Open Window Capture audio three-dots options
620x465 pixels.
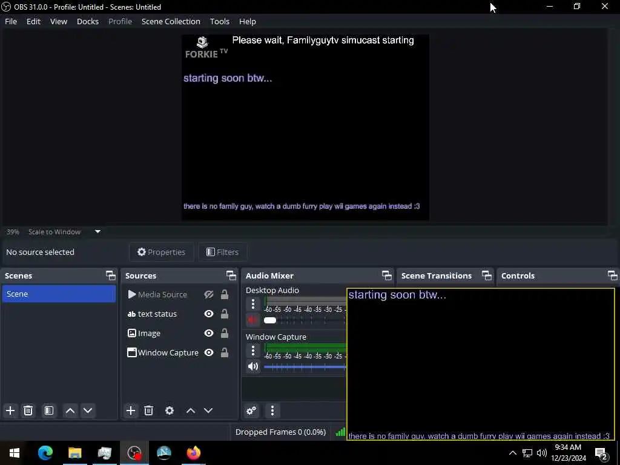253,351
